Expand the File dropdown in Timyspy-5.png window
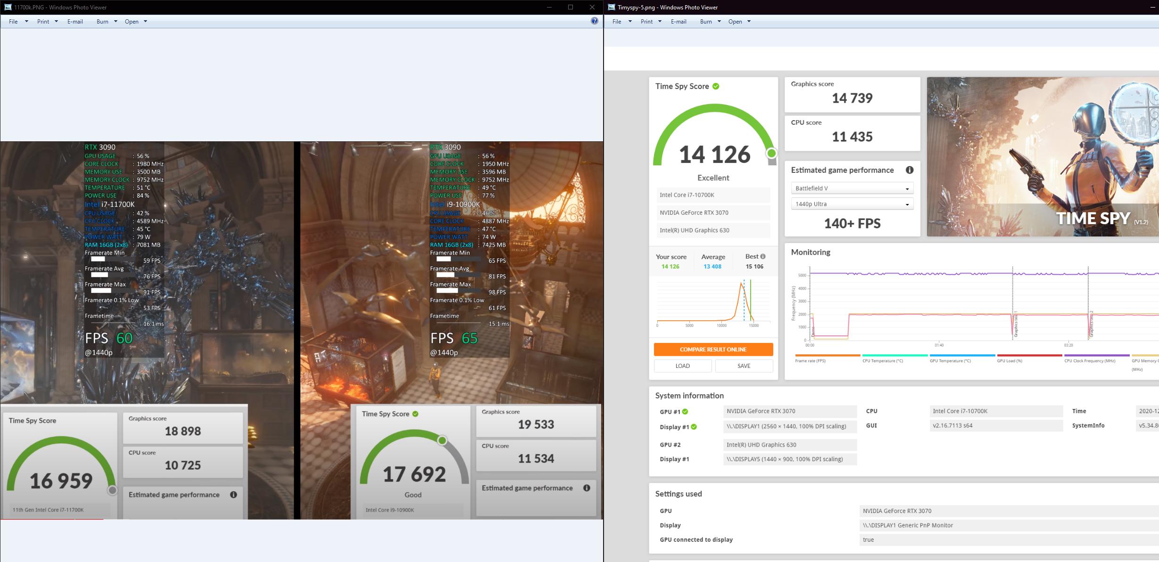 [x=629, y=21]
